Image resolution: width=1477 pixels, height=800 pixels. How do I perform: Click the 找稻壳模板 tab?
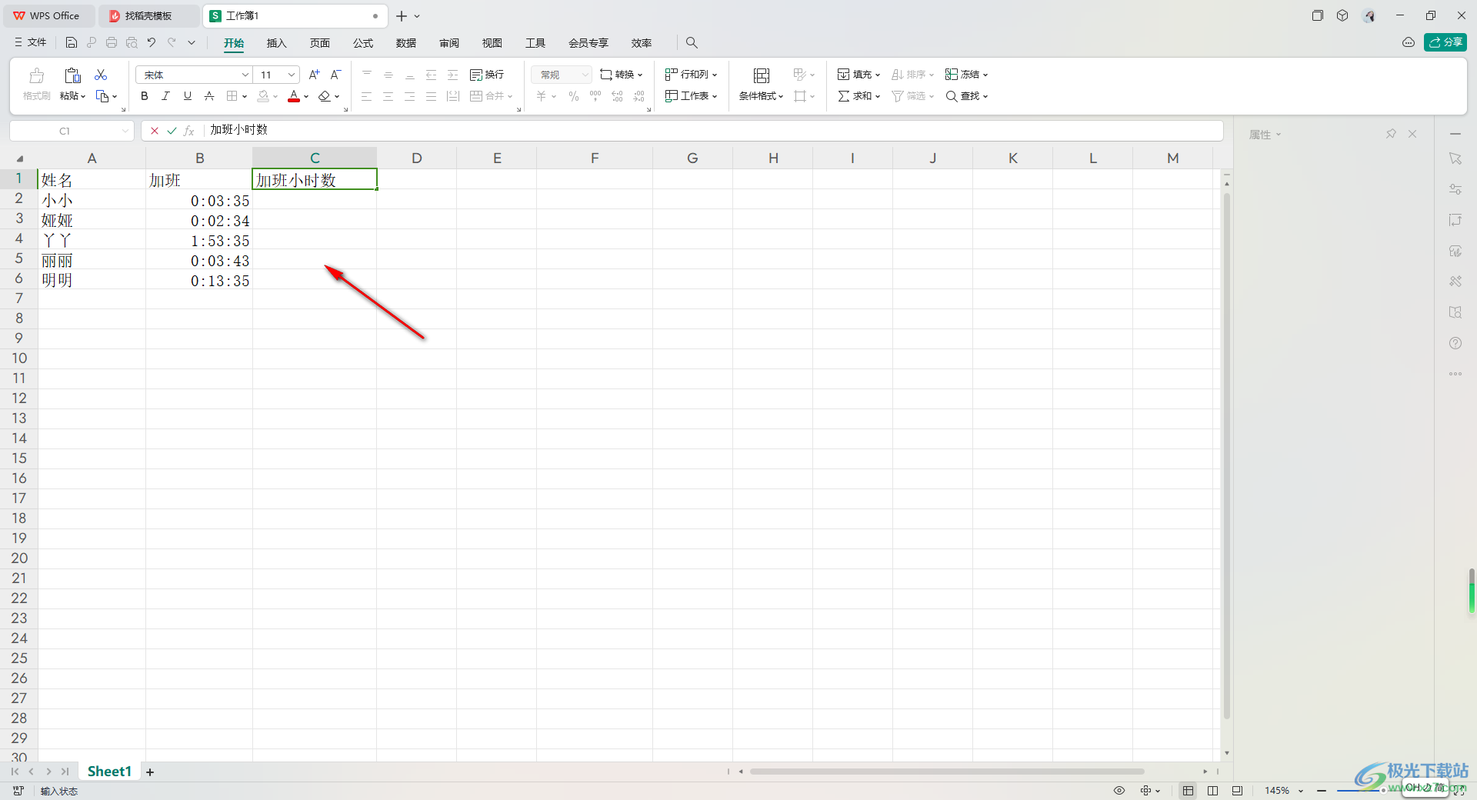coord(148,15)
